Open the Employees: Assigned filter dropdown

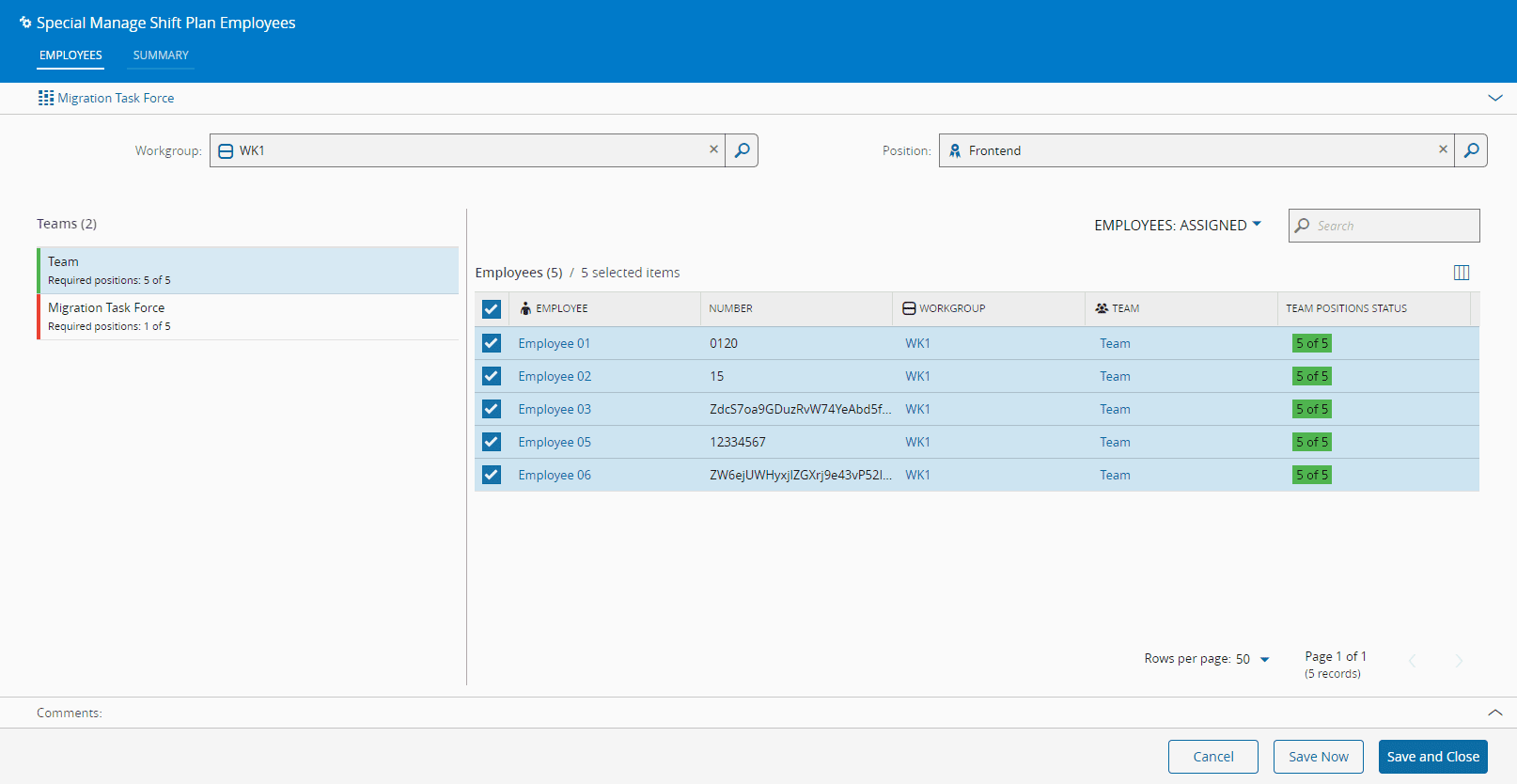point(1177,226)
